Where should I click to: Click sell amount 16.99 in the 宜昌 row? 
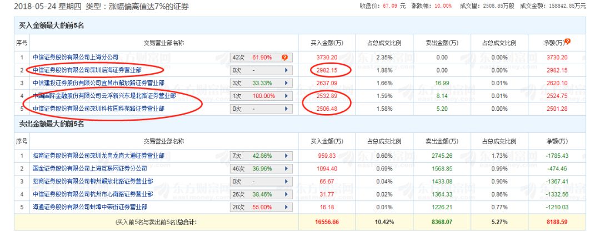point(442,83)
